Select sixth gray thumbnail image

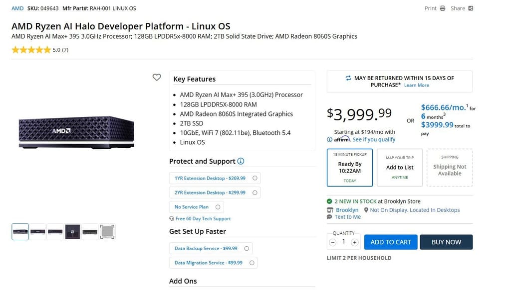point(107,231)
